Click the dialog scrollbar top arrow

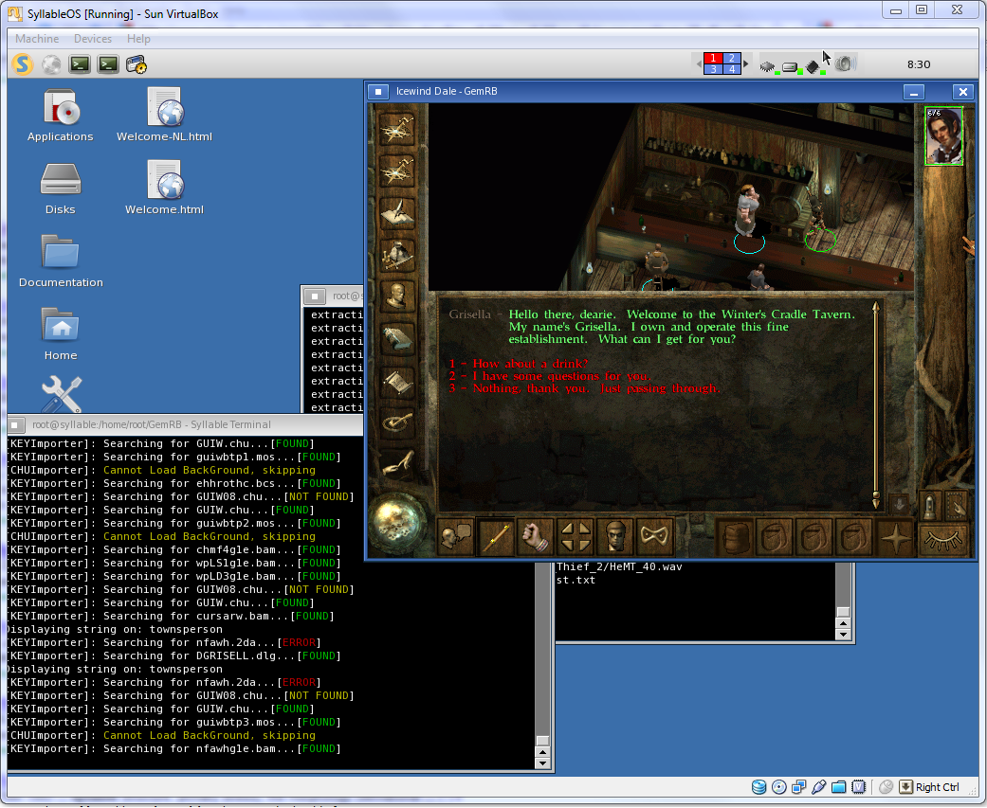(875, 308)
